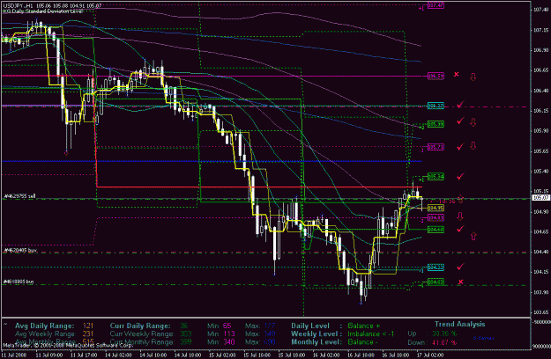Click the 107.40 price axis label
This screenshot has width=551, height=359.
540,10
